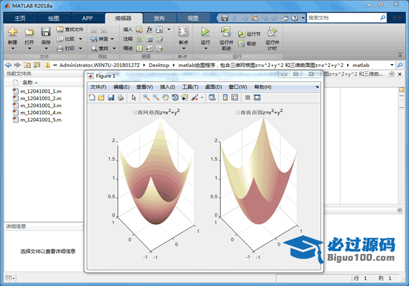The height and width of the screenshot is (286, 409).
Task: Click the 前进 (Advance) button
Action: coord(247,43)
